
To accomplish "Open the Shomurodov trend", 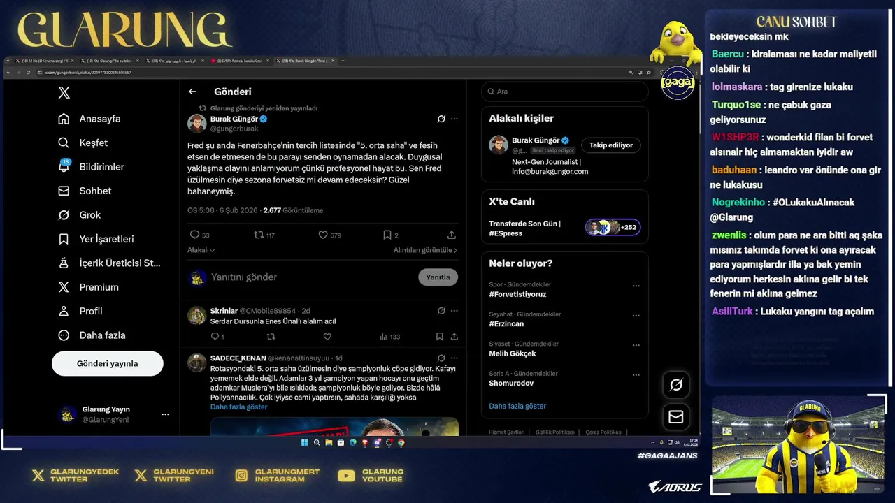I will click(511, 384).
